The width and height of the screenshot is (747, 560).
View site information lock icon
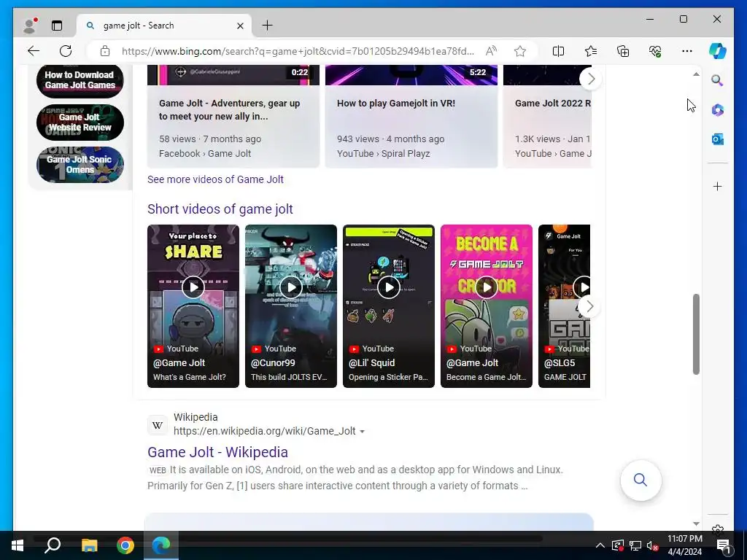click(x=105, y=51)
